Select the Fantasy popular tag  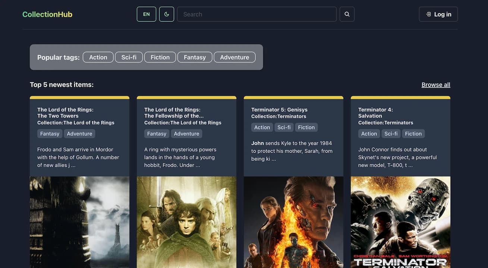pyautogui.click(x=195, y=57)
